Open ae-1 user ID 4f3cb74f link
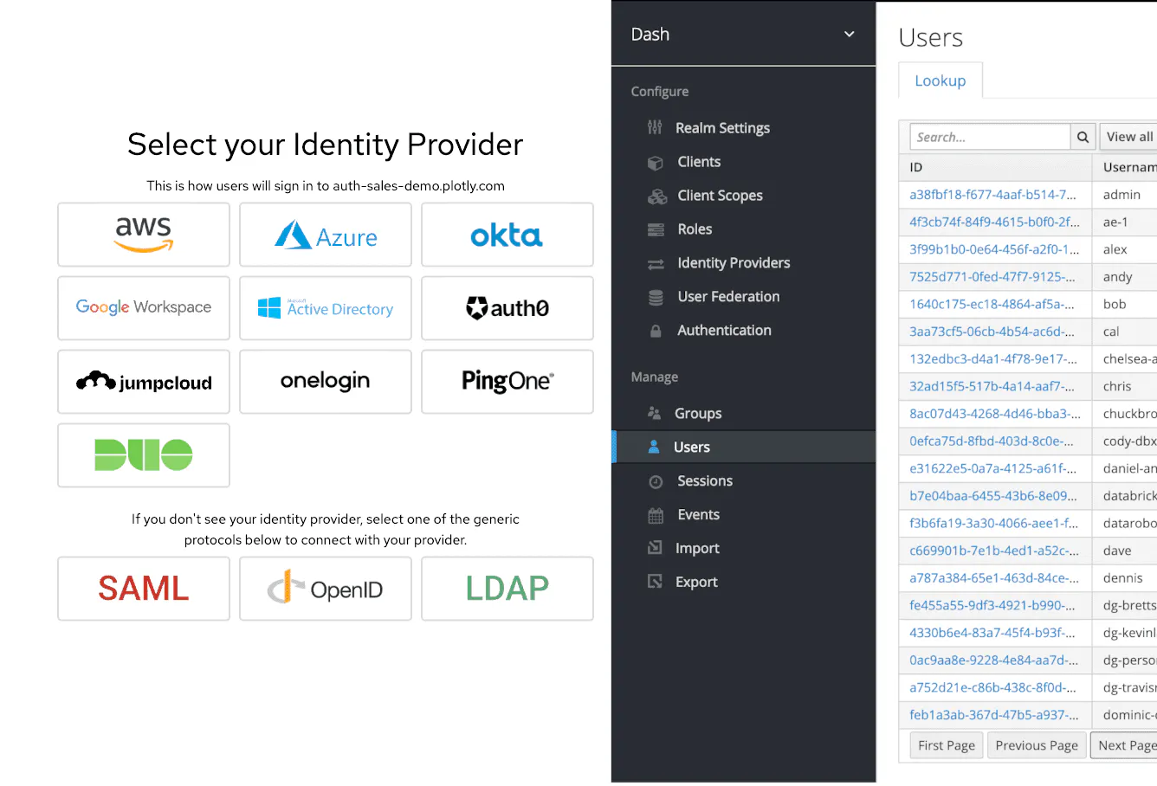This screenshot has height=786, width=1157. click(994, 222)
